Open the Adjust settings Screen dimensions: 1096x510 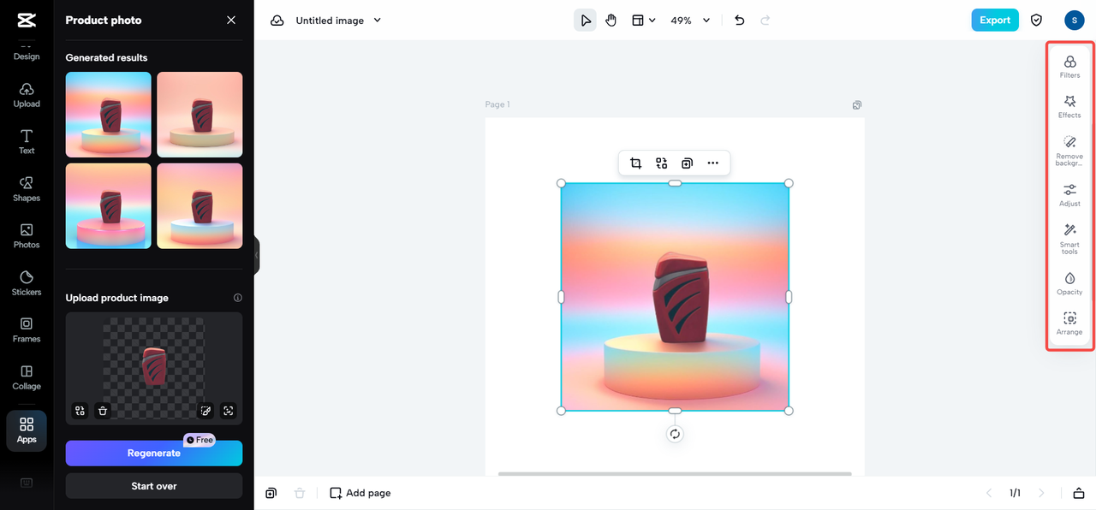coord(1069,195)
